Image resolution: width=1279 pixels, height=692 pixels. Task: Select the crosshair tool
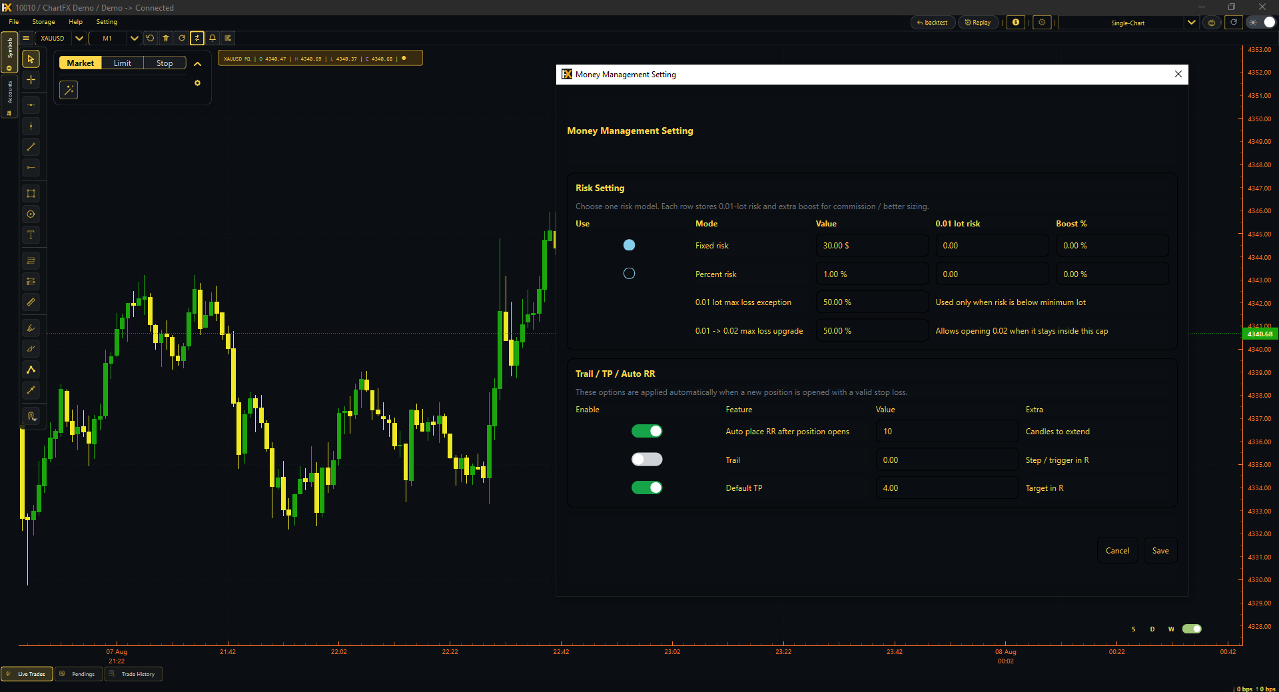[x=31, y=80]
